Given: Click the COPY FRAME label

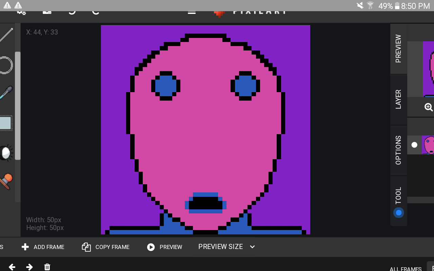Looking at the screenshot, I should [x=113, y=247].
